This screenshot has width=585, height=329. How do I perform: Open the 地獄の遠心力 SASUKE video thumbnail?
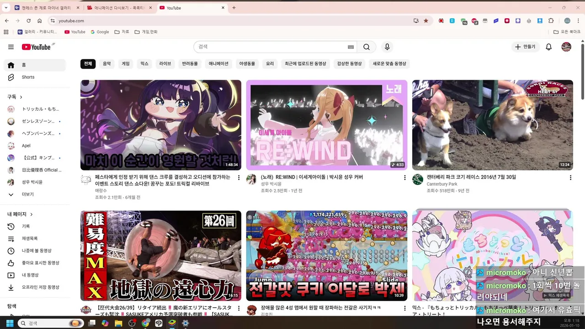tap(161, 255)
